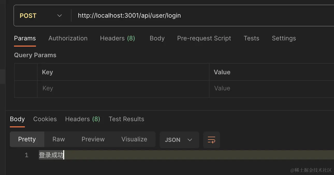Click the query param Key field

[123, 89]
